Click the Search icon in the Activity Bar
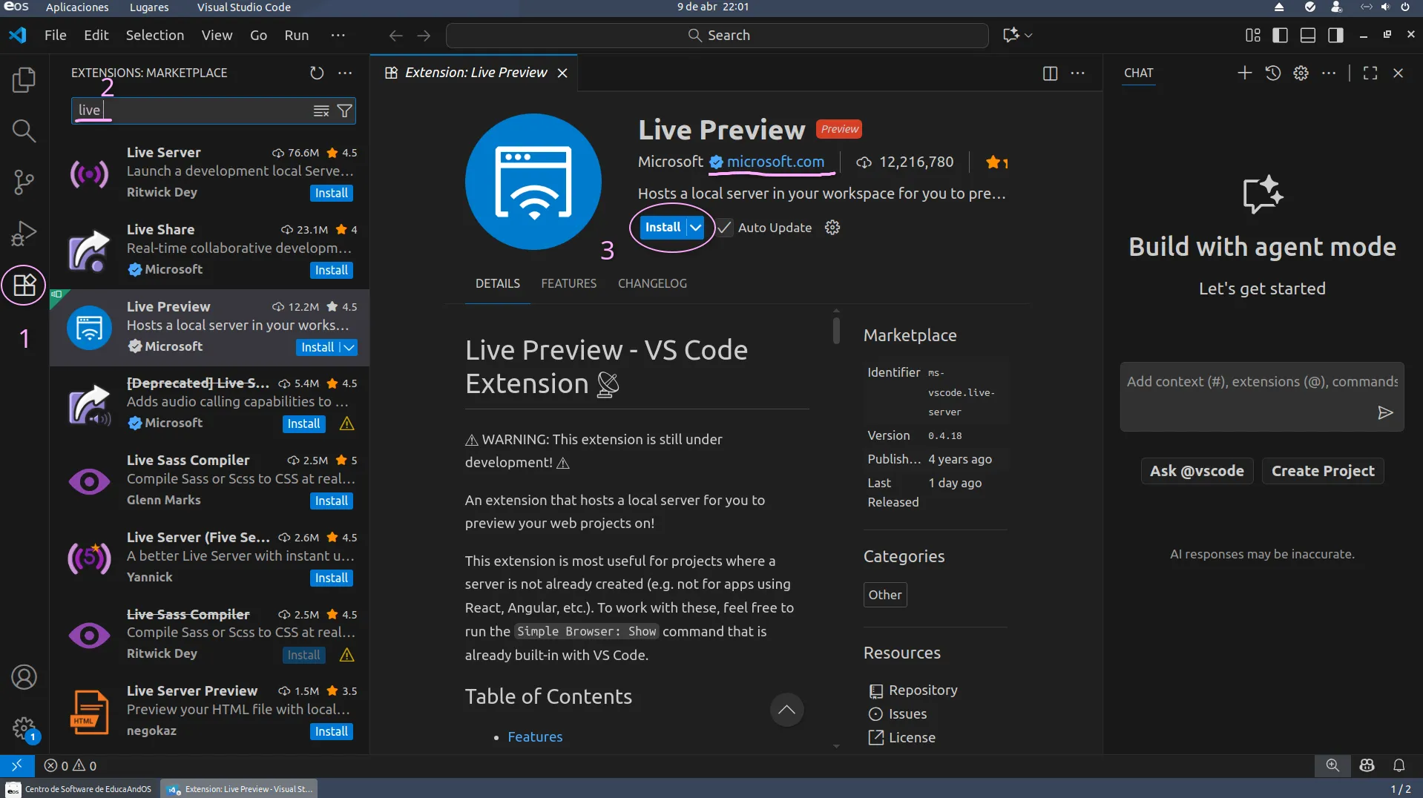The width and height of the screenshot is (1423, 798). tap(24, 131)
